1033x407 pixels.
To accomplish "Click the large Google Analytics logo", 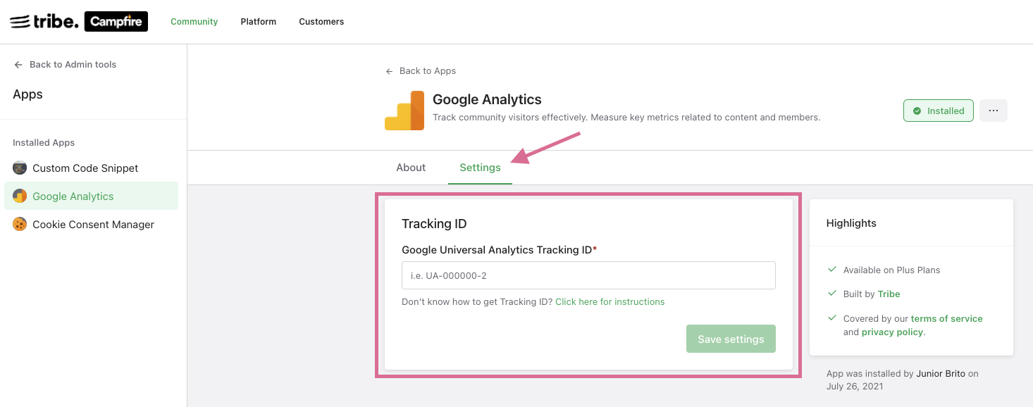I will click(404, 111).
